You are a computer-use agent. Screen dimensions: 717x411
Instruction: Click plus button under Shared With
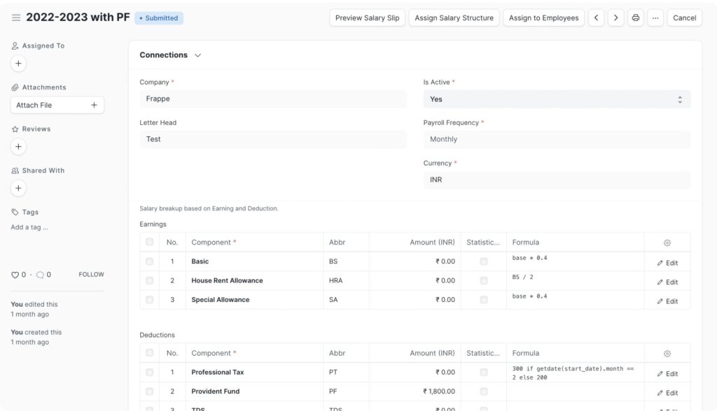pos(18,188)
